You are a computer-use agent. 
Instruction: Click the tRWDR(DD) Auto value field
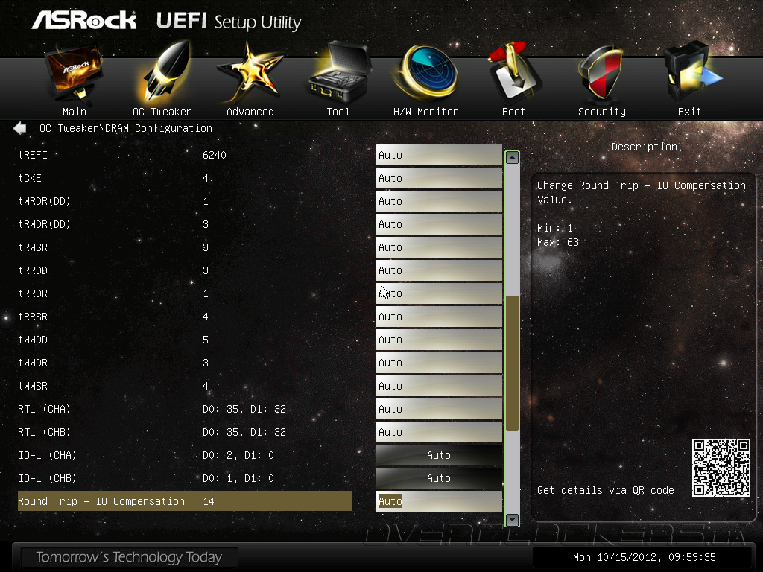pyautogui.click(x=438, y=224)
